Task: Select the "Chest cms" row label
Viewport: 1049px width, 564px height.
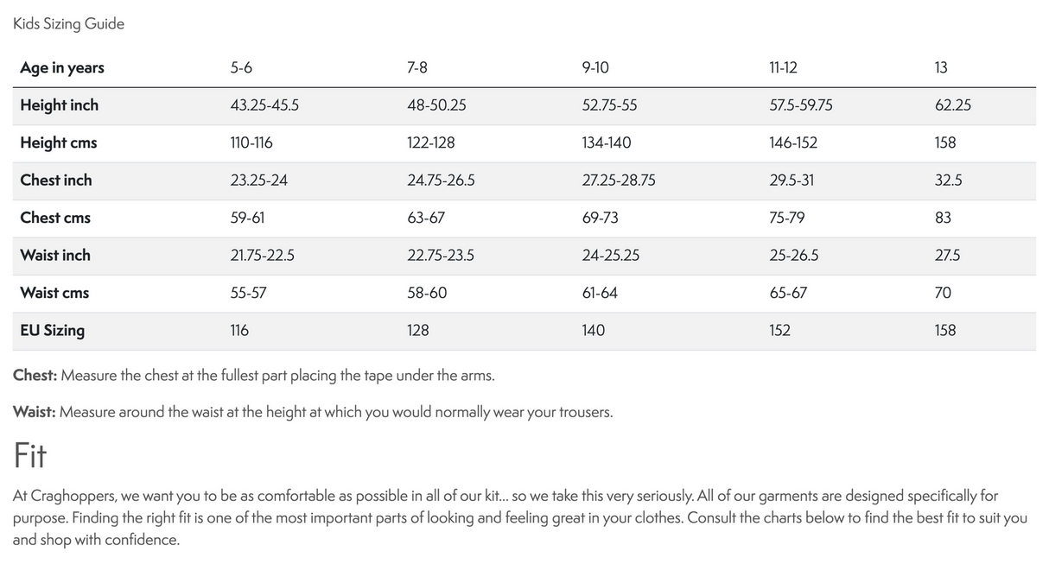Action: tap(54, 218)
